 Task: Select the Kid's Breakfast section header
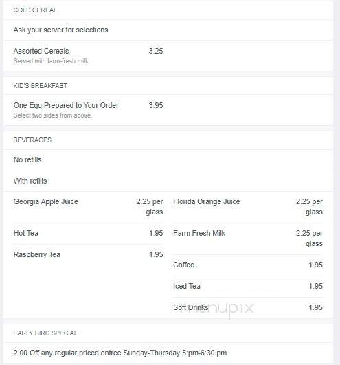41,86
